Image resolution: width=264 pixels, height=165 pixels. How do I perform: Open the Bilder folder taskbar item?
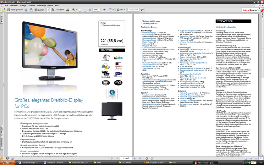click(x=105, y=163)
